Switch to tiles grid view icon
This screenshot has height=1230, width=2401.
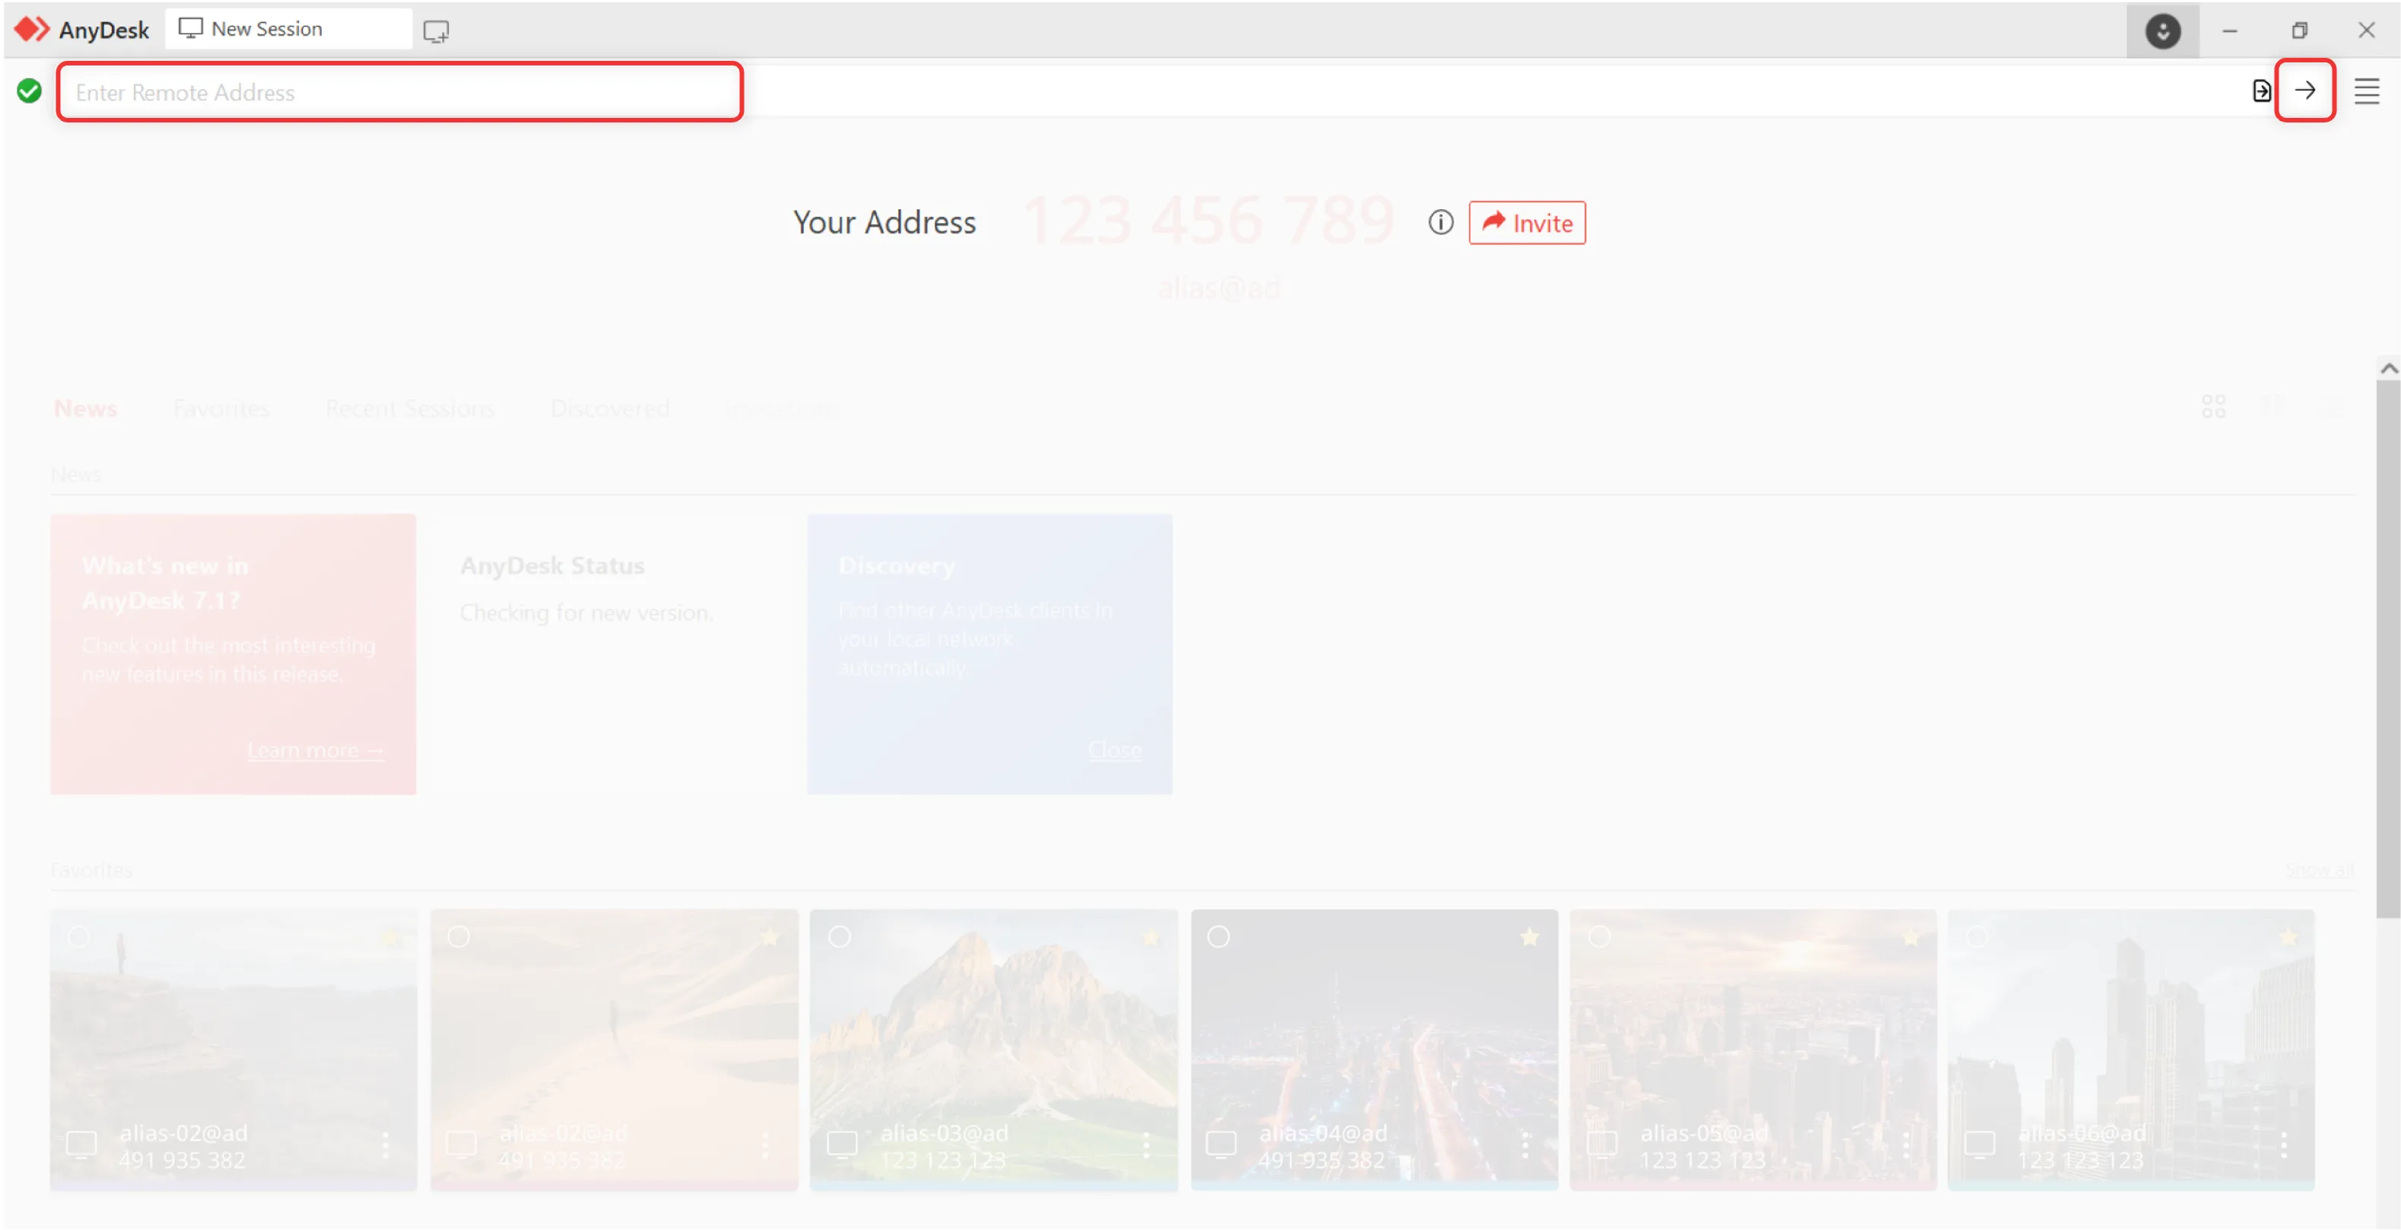[x=2212, y=407]
